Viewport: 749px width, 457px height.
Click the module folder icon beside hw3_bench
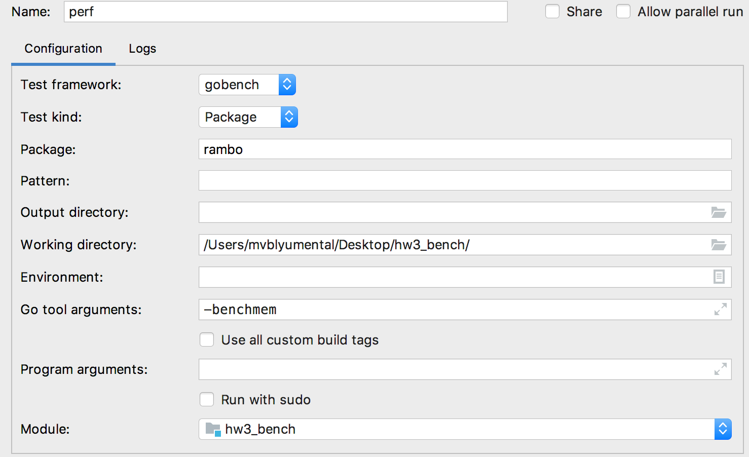tap(213, 429)
